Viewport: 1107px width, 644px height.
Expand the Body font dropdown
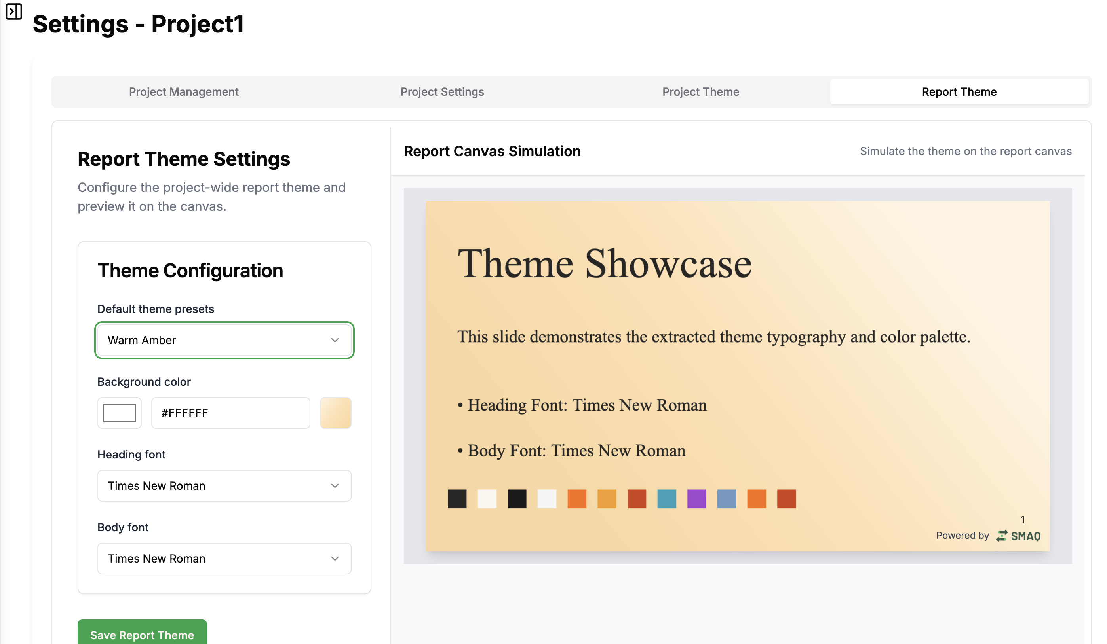[224, 559]
